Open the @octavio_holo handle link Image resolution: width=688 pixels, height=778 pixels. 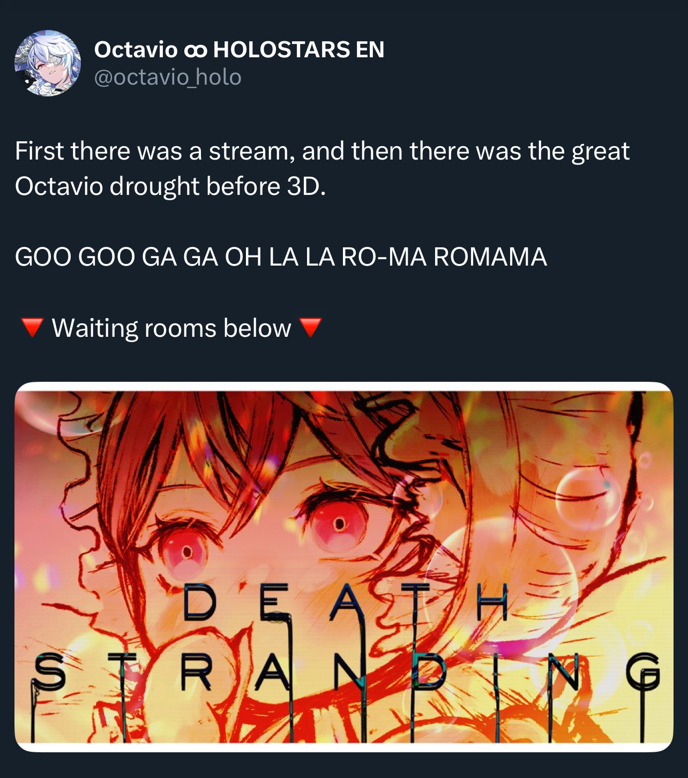click(168, 77)
